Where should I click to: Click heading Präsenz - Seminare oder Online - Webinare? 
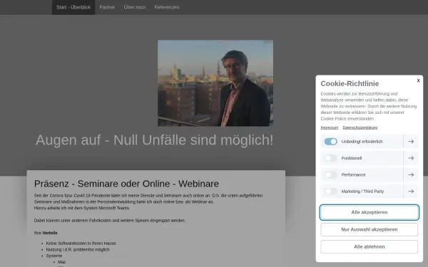(126, 184)
